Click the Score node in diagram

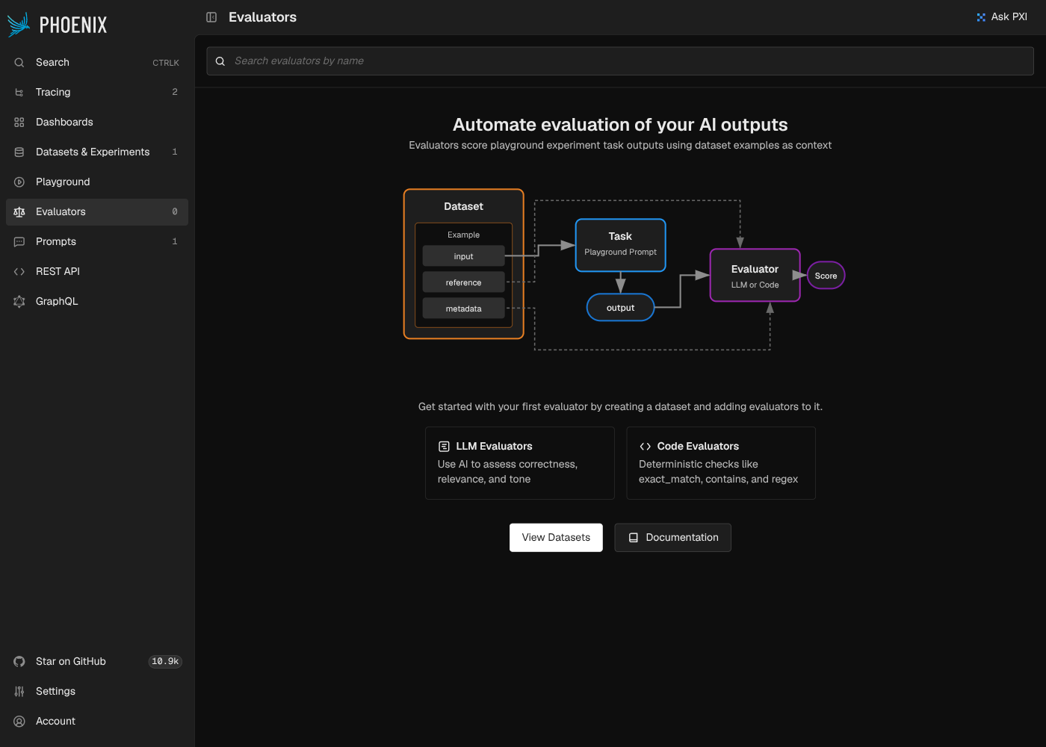coord(826,276)
